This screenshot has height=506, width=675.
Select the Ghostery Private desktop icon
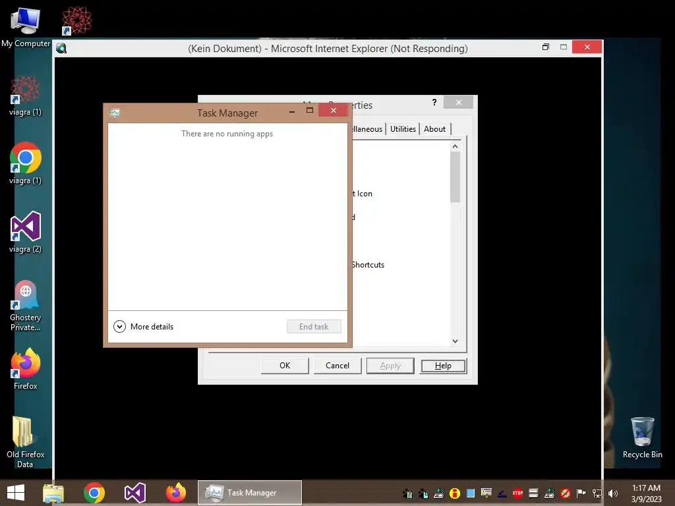[x=26, y=305]
